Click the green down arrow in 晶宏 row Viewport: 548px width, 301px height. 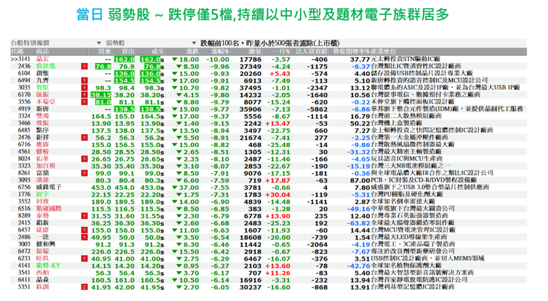coord(174,59)
